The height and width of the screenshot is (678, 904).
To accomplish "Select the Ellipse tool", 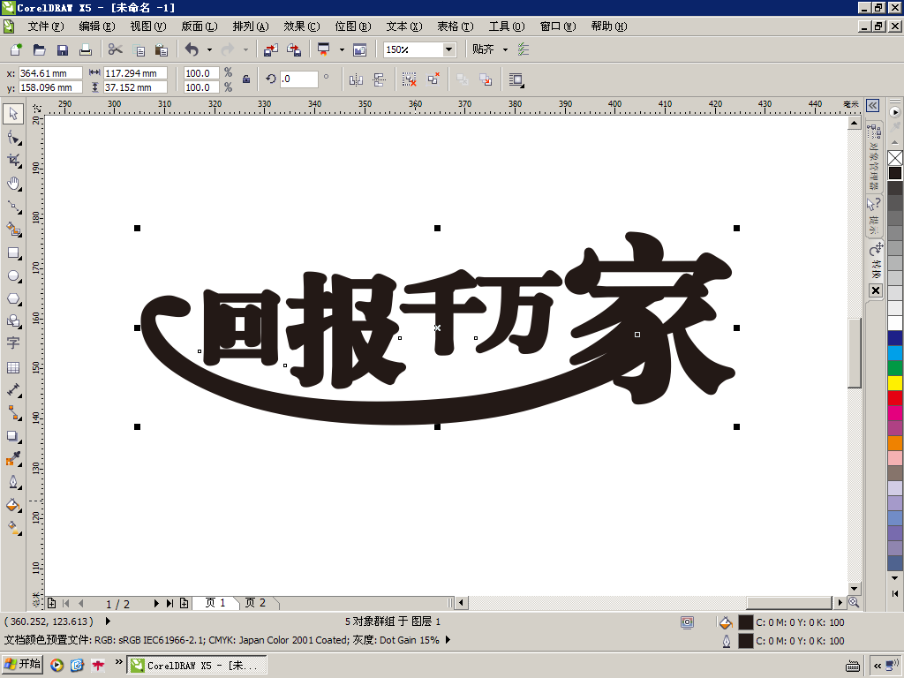I will tap(13, 275).
